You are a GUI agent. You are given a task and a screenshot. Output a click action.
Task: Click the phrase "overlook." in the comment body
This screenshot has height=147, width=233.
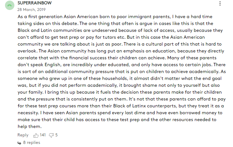(x=27, y=51)
